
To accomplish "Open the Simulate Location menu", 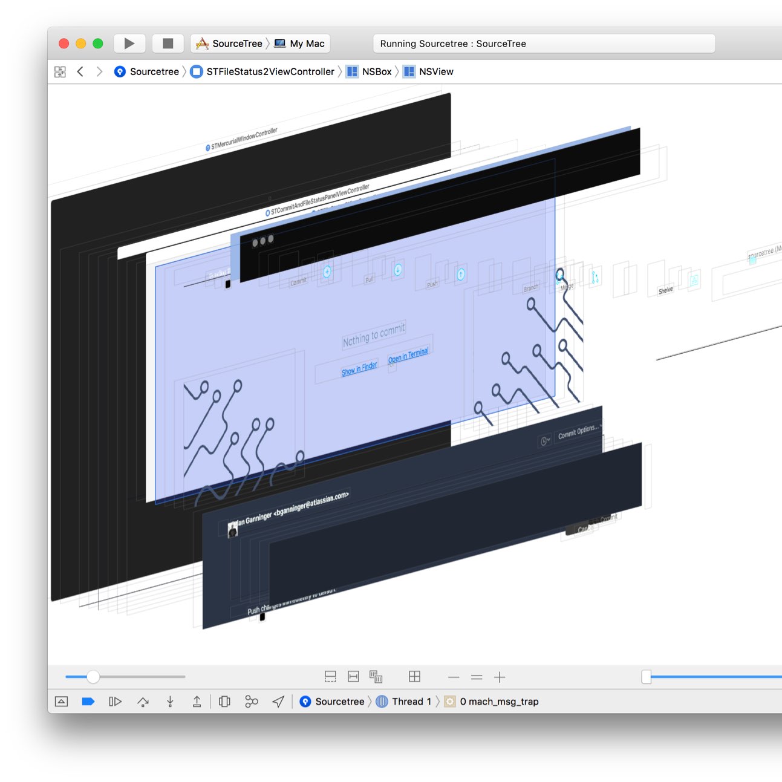I will (278, 702).
